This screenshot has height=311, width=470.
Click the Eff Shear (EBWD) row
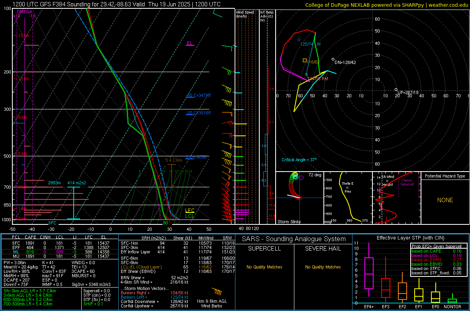click(x=178, y=271)
